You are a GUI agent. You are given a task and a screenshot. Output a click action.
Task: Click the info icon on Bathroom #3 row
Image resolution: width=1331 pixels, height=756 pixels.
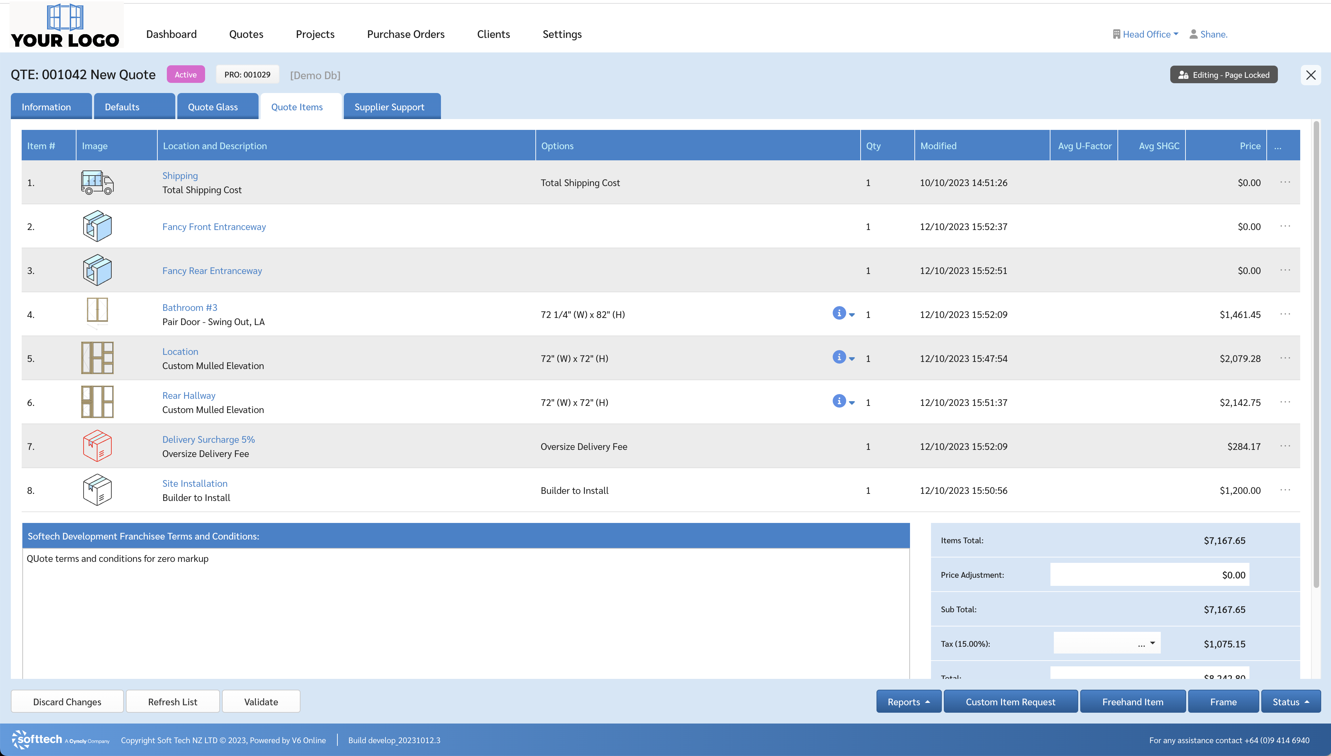(839, 313)
